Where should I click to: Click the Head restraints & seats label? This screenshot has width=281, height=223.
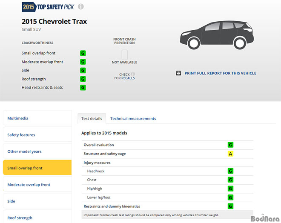coord(42,88)
